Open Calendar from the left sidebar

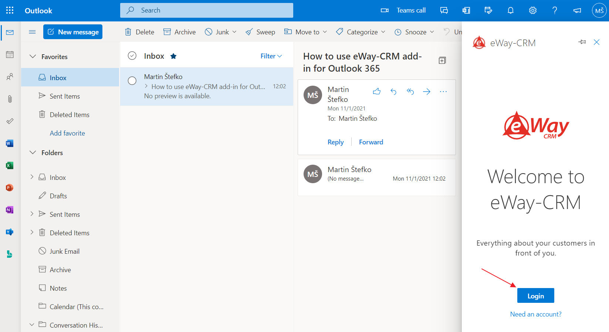[10, 55]
